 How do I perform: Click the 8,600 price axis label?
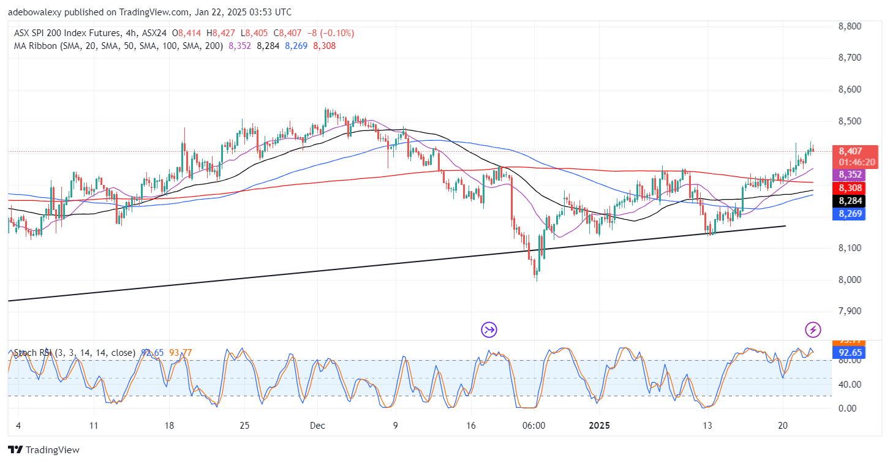[x=849, y=89]
